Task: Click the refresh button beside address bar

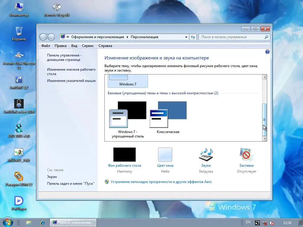Action: point(193,37)
